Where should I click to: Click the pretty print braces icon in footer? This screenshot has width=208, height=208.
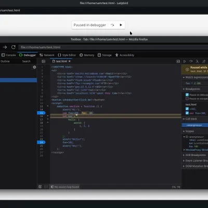pos(46,187)
